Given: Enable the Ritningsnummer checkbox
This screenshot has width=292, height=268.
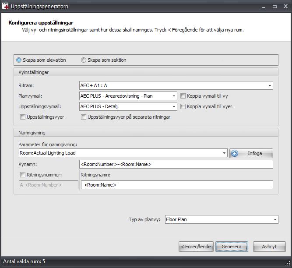Looking at the screenshot, I should [22, 175].
